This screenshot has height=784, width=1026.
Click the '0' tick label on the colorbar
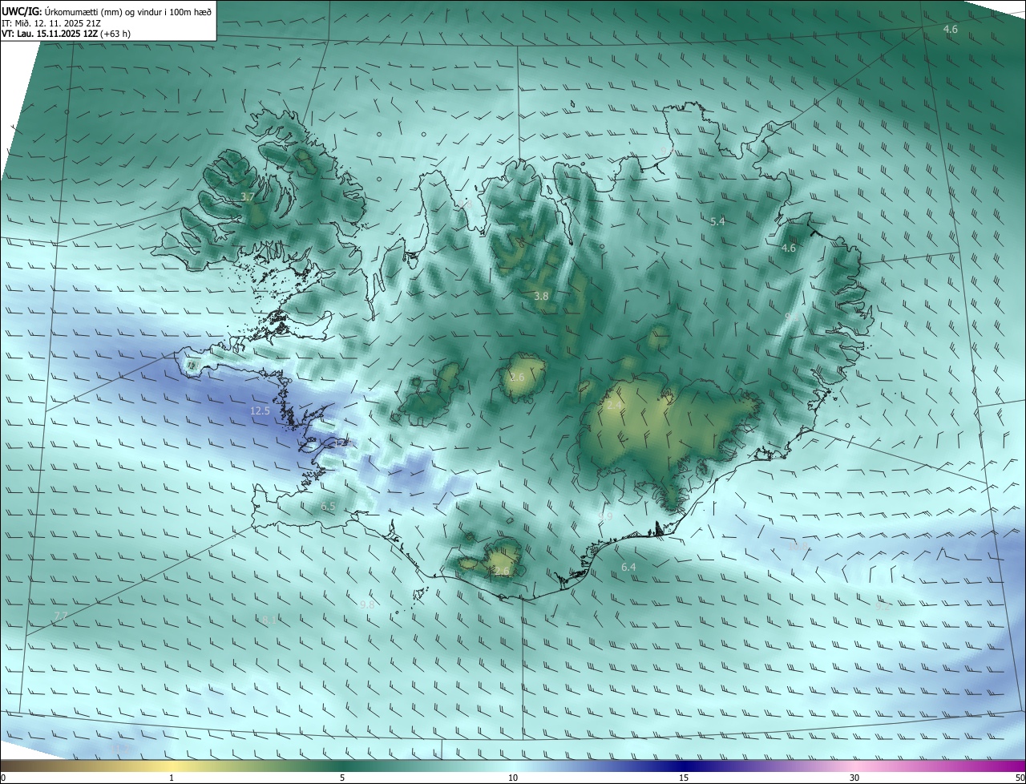(x=3, y=778)
